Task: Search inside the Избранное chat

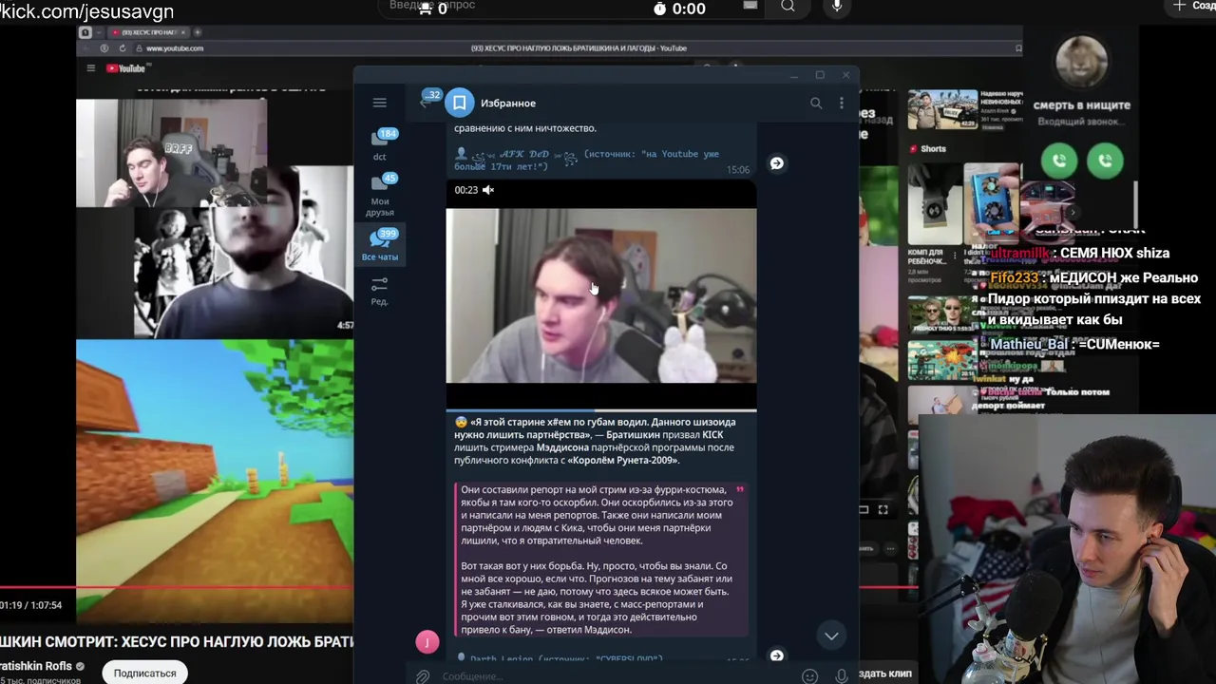Action: pyautogui.click(x=815, y=103)
